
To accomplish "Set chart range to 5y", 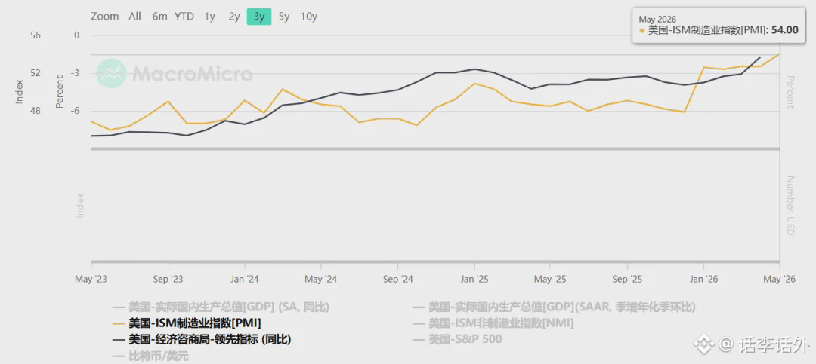I will (x=283, y=17).
